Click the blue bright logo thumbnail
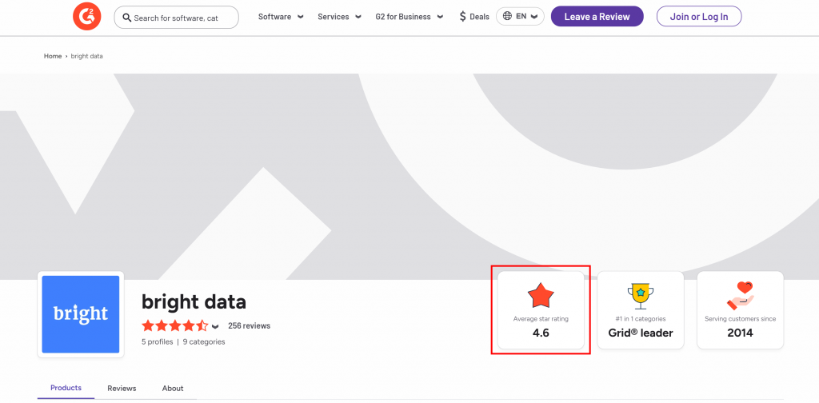The width and height of the screenshot is (819, 403). point(80,314)
